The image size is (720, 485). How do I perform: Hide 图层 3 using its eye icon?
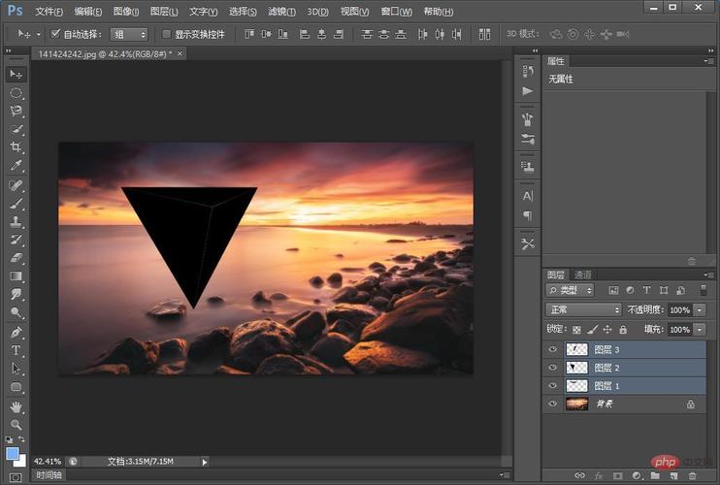[x=553, y=349]
